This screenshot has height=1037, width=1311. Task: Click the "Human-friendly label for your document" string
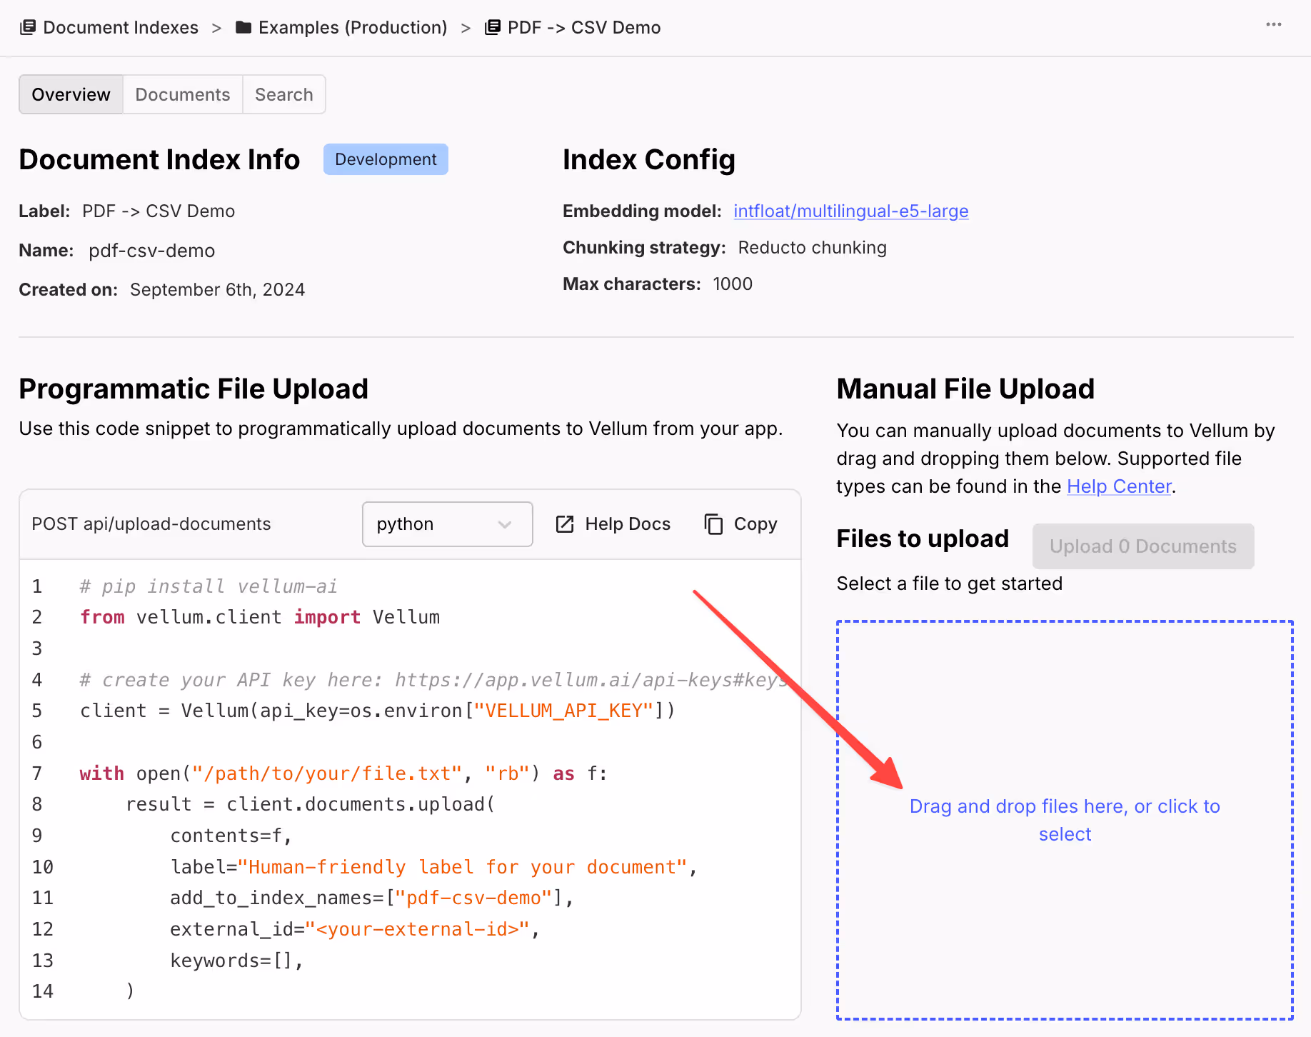[463, 867]
